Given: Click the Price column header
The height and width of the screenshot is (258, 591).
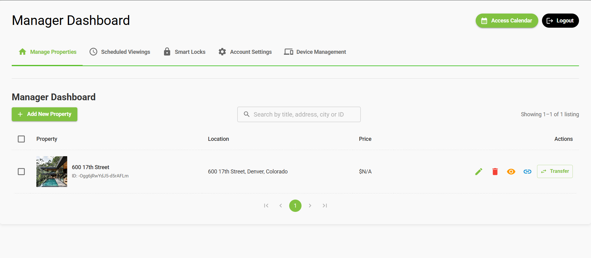Looking at the screenshot, I should pyautogui.click(x=365, y=139).
